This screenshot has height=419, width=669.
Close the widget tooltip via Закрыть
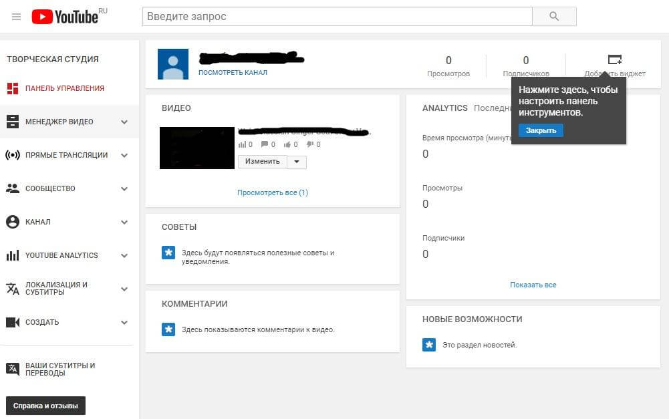(x=541, y=130)
